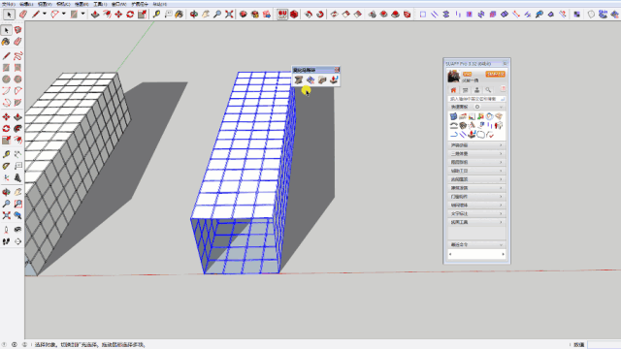Open dropdown arrow next to the Shapes tool
Image resolution: width=621 pixels, height=349 pixels.
click(82, 14)
